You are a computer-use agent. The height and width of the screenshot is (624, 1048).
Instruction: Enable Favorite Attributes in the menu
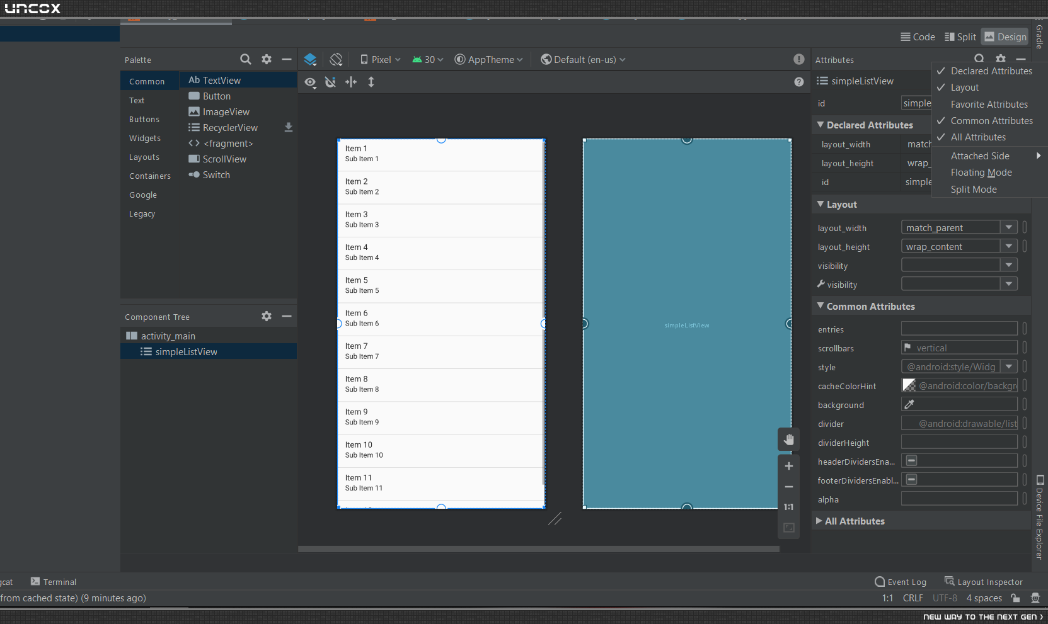[x=989, y=105]
